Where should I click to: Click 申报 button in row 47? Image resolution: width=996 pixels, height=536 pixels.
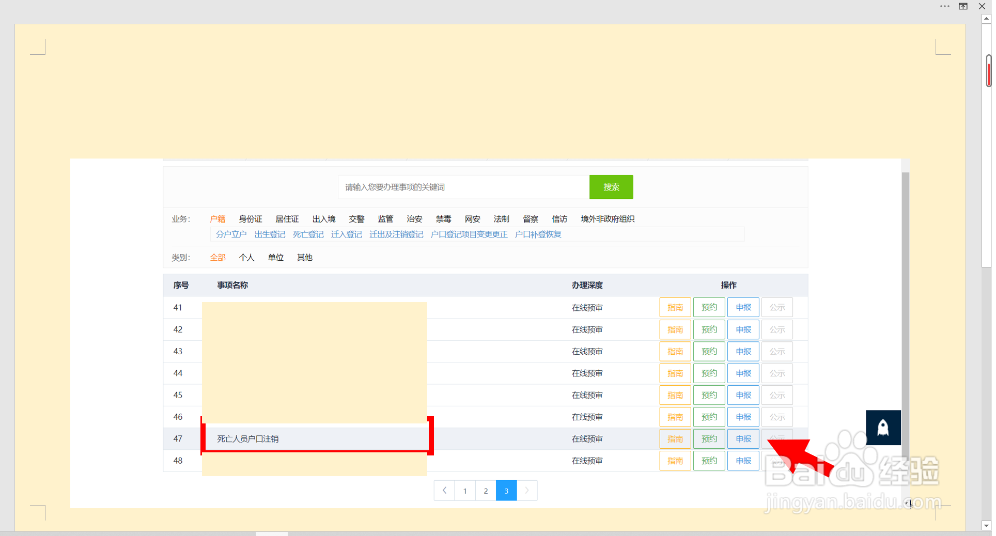click(743, 439)
